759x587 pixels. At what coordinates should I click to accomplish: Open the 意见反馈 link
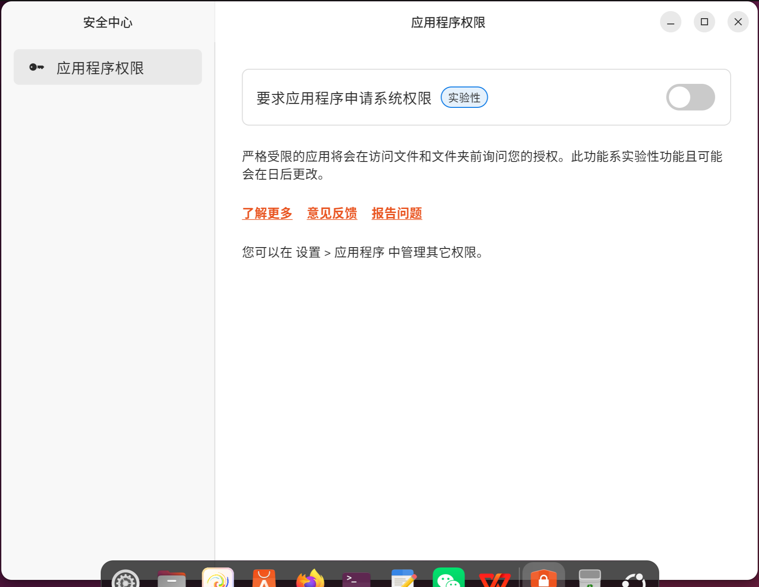pyautogui.click(x=332, y=213)
